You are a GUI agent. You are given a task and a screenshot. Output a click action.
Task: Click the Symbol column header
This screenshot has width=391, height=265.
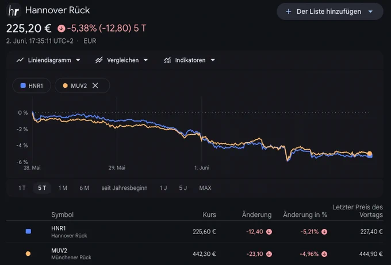[62, 215]
